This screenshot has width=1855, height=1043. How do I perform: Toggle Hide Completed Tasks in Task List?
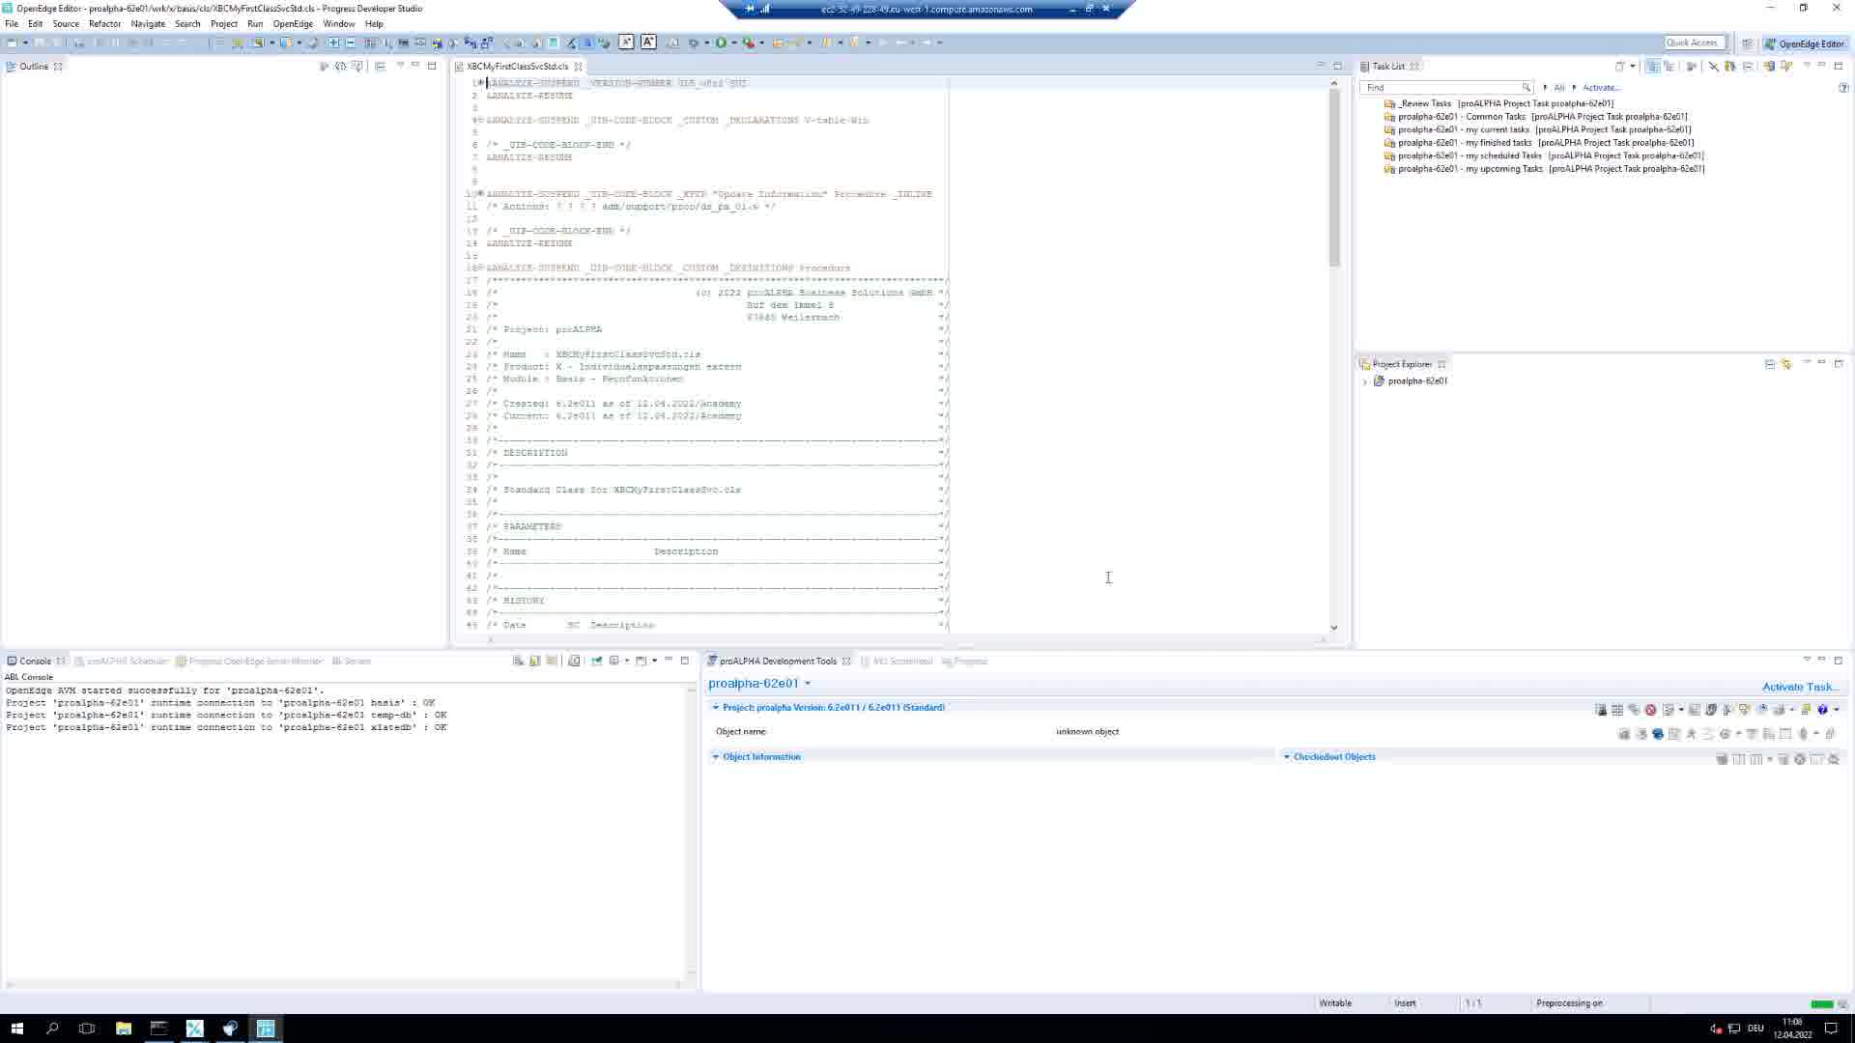[x=1713, y=66]
